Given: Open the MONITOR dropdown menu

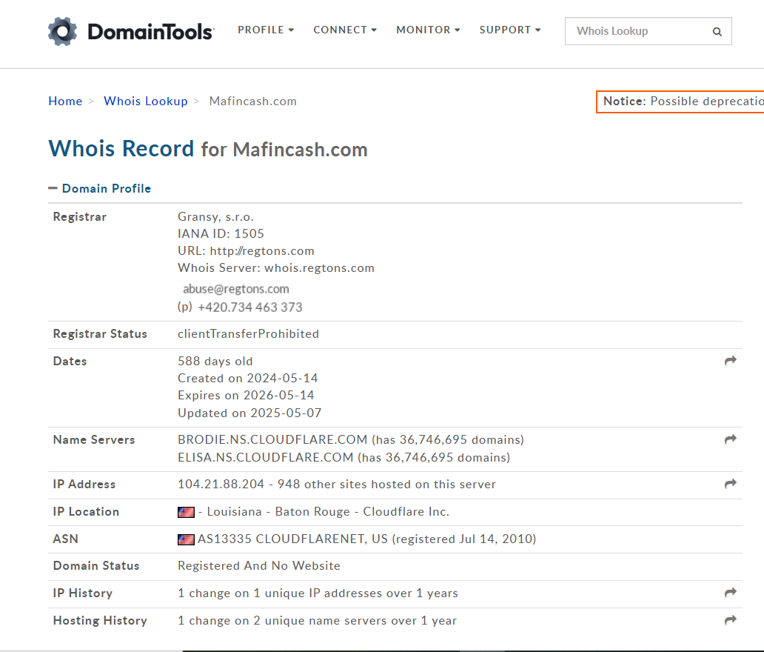Looking at the screenshot, I should 428,30.
